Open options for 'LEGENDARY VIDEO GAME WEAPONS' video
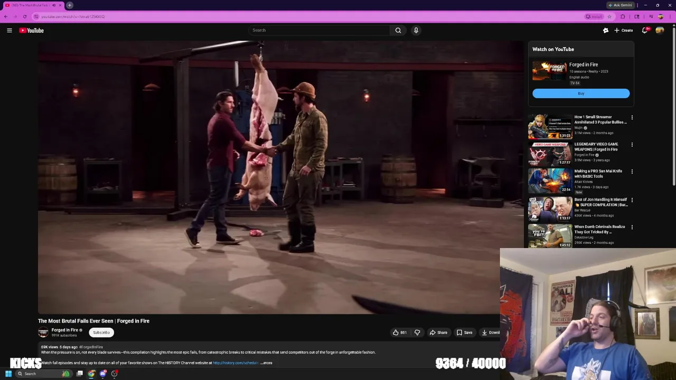Viewport: 676px width, 380px height. pyautogui.click(x=632, y=145)
